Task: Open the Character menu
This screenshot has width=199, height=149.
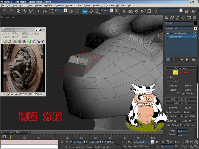Action: click(x=59, y=5)
